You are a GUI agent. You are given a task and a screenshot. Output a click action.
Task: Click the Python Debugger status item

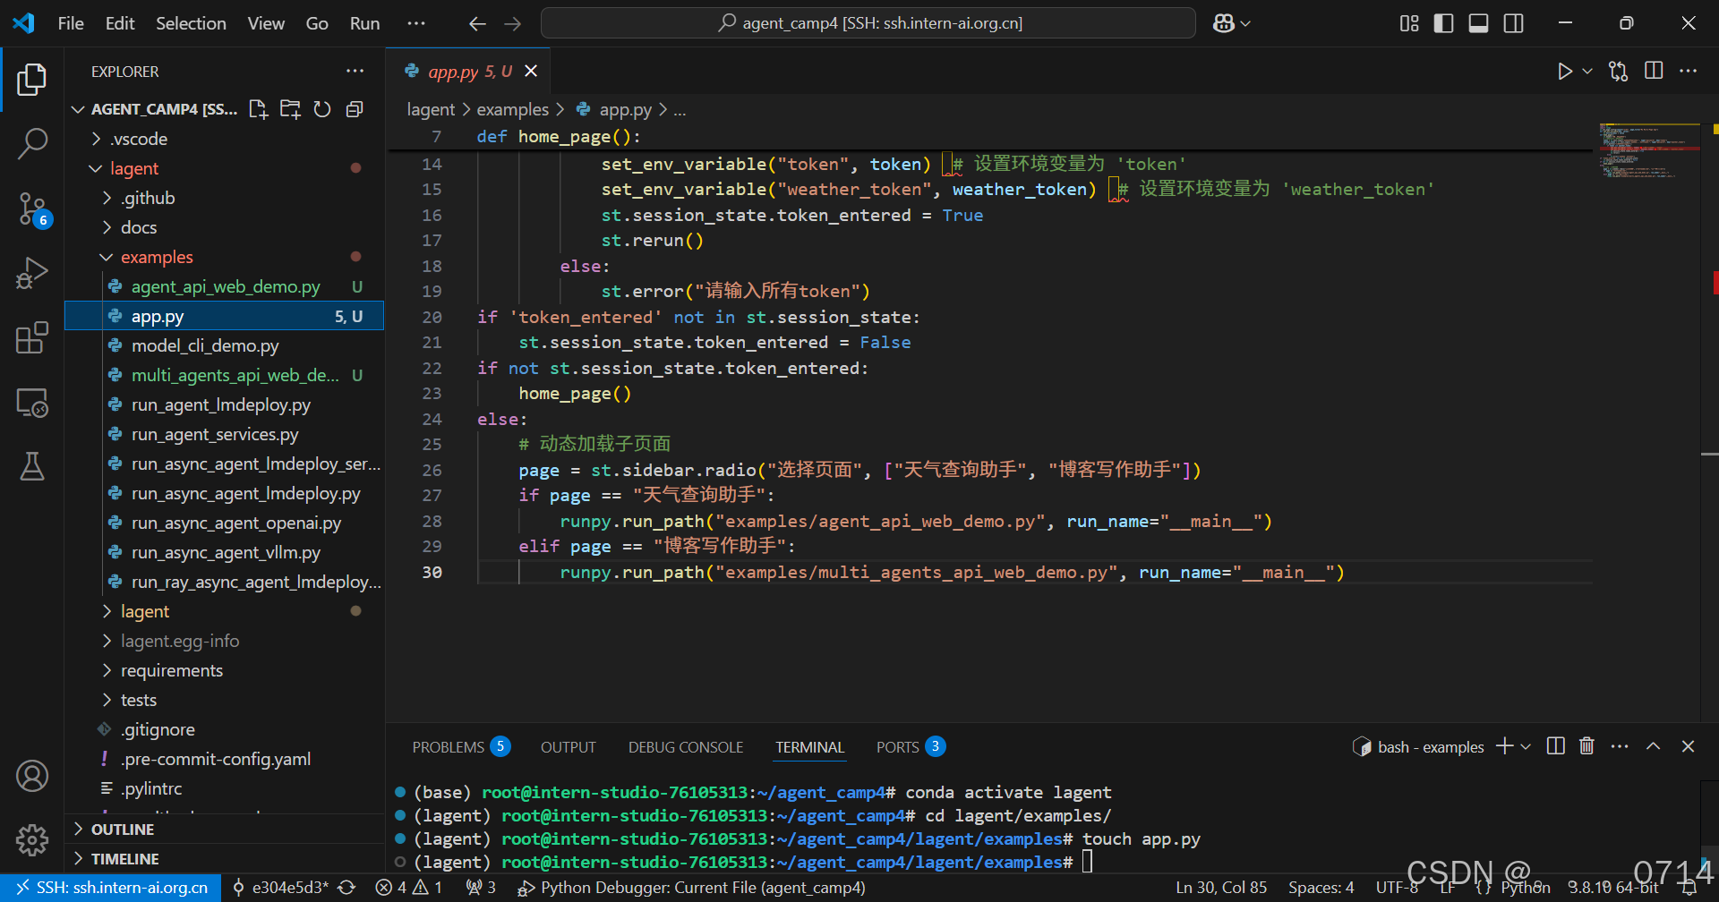pos(691,888)
